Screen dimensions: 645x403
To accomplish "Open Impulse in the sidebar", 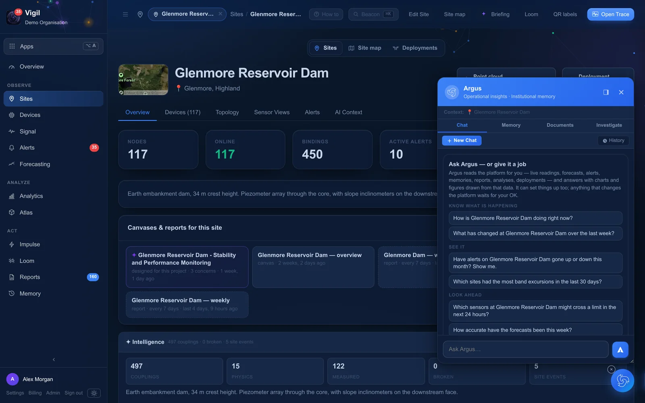I will tap(54, 244).
